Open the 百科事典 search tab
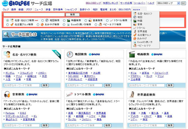The width and height of the screenshot is (188, 129). coord(58,9)
